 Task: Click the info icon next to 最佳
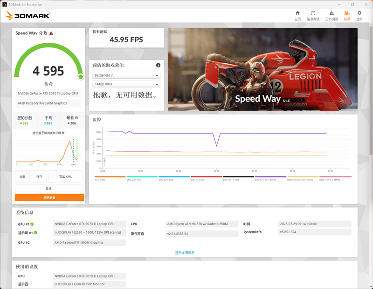[x=76, y=118]
